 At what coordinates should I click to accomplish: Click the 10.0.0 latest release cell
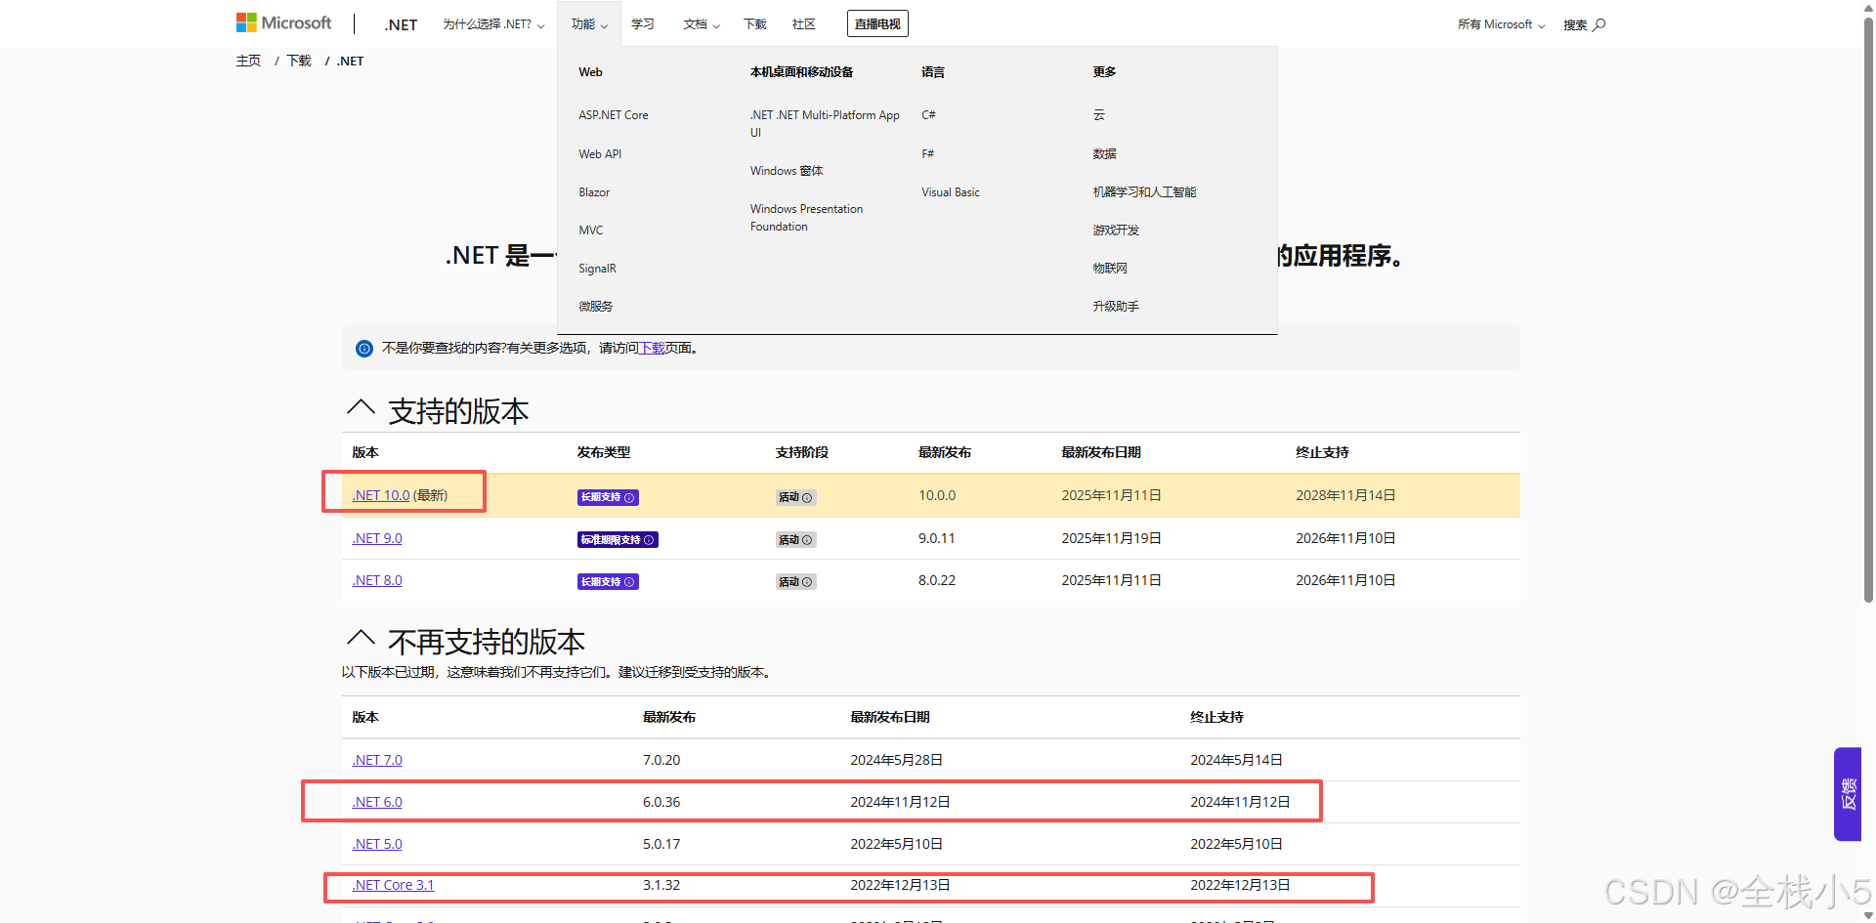pyautogui.click(x=937, y=496)
